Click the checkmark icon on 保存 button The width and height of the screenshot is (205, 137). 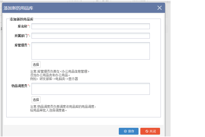click(125, 131)
